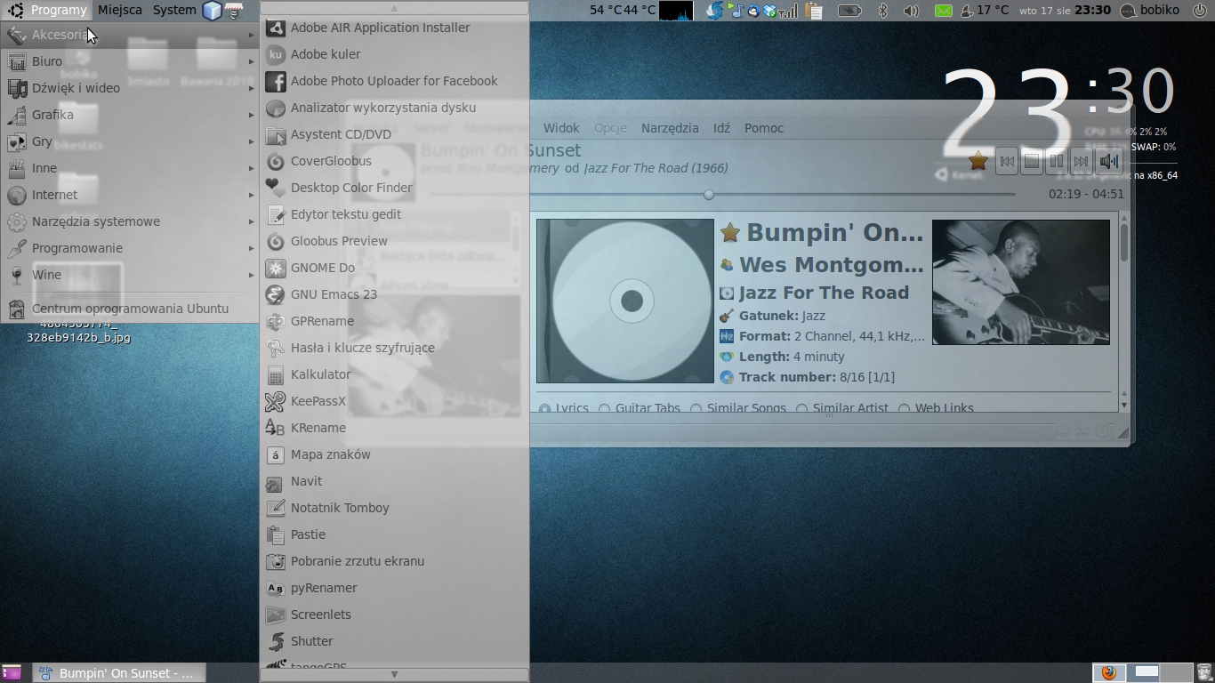This screenshot has width=1215, height=683.
Task: Open the Bluetooth icon in top panel
Action: click(x=883, y=11)
